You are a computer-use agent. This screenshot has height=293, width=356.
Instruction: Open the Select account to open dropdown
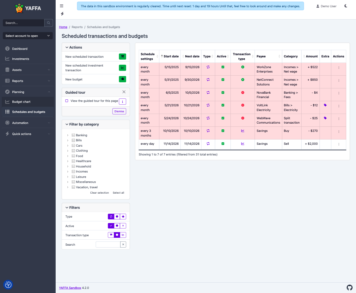click(x=28, y=36)
